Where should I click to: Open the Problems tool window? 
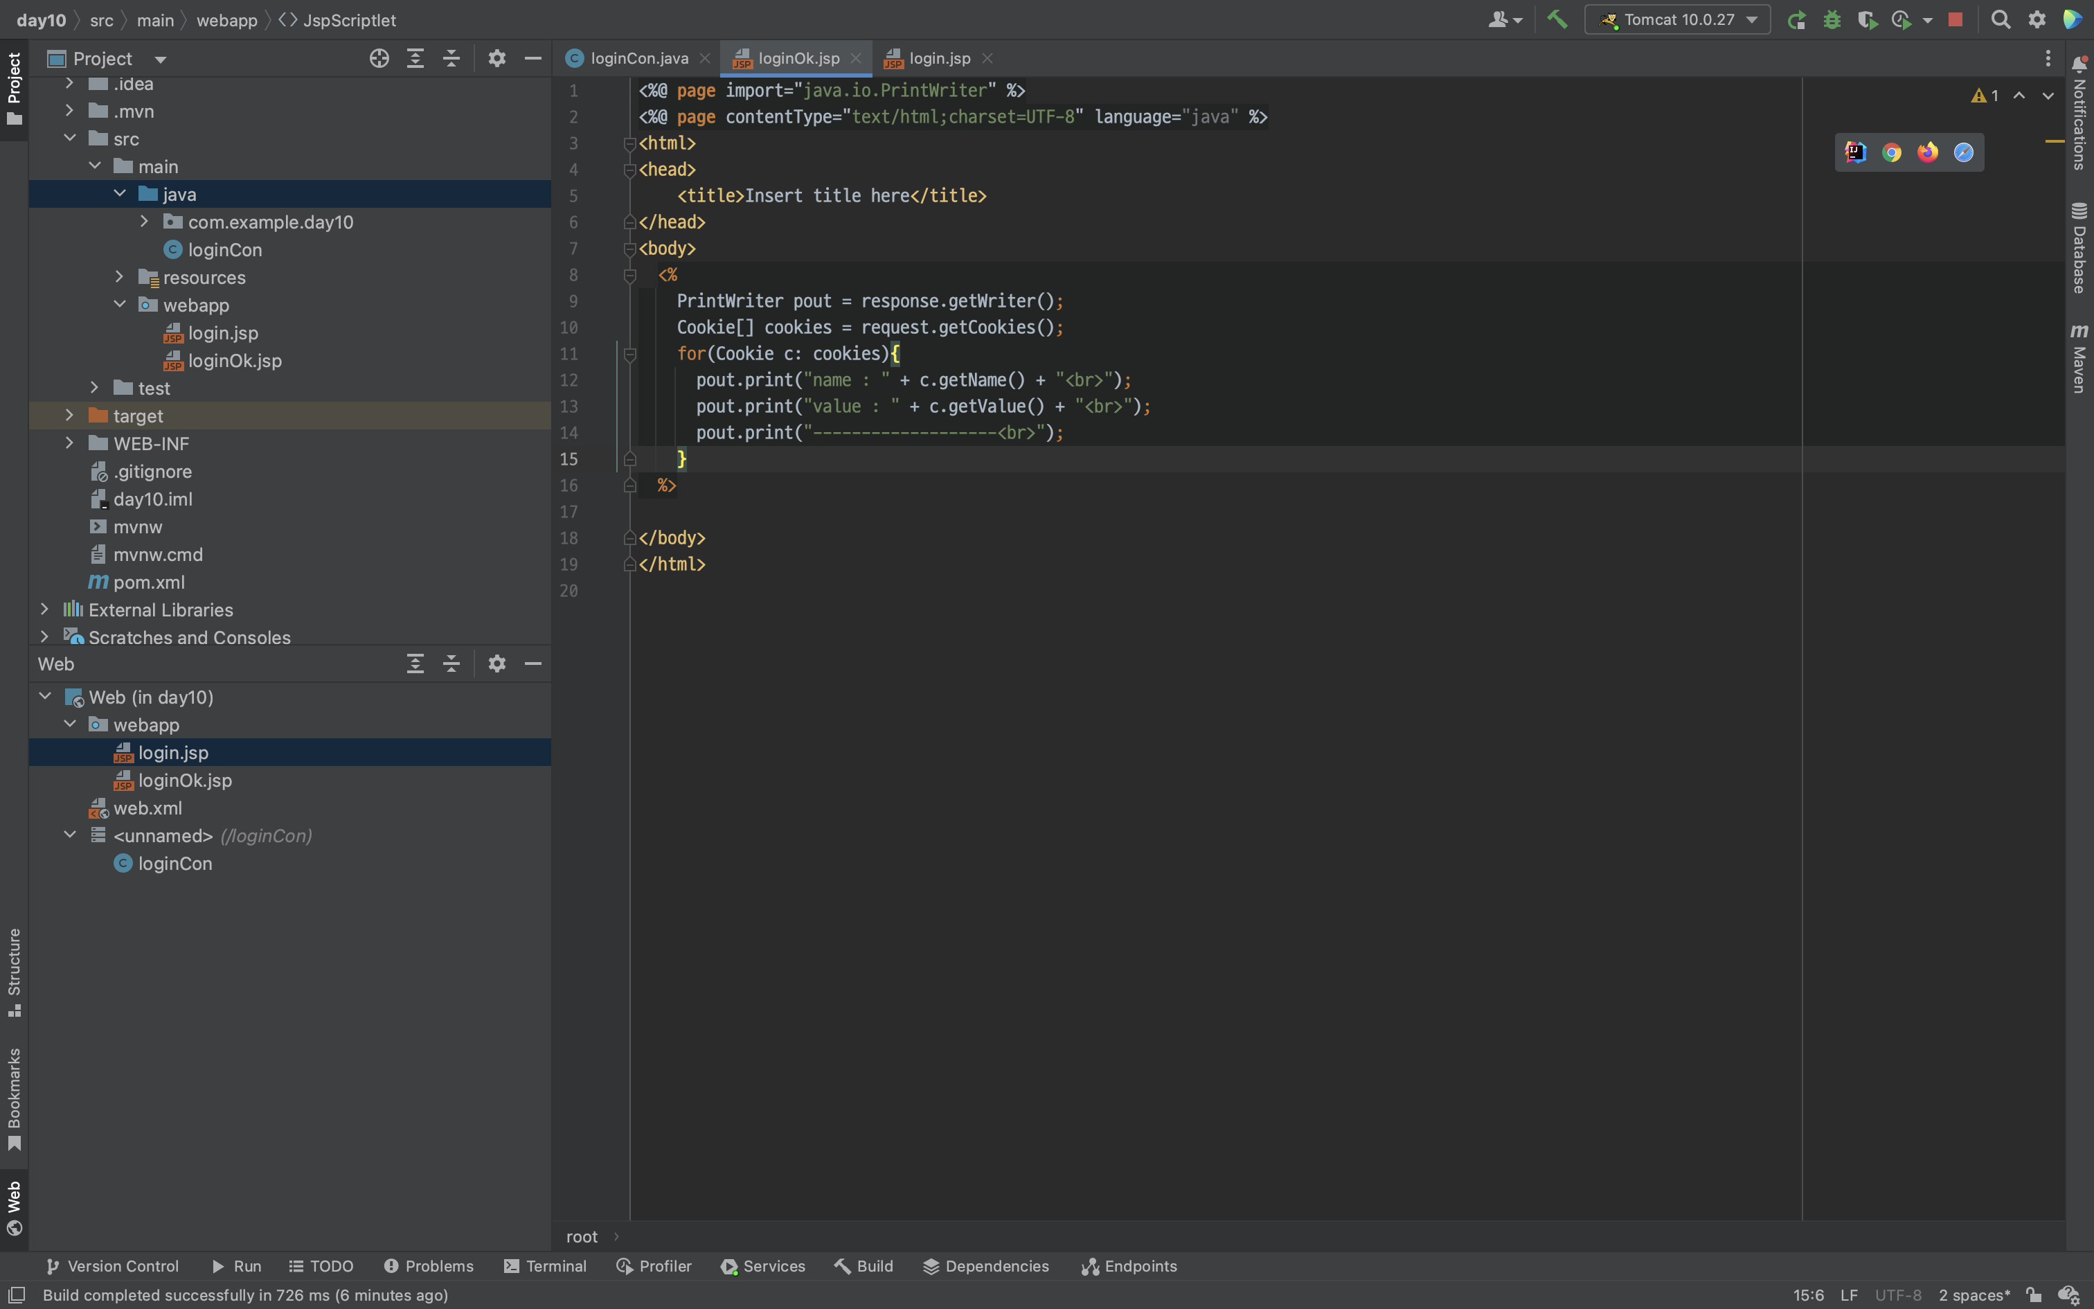point(429,1266)
